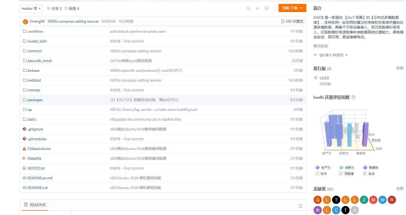This screenshot has height=215, width=406.
Task: Open the static folder
Action: (x=32, y=119)
